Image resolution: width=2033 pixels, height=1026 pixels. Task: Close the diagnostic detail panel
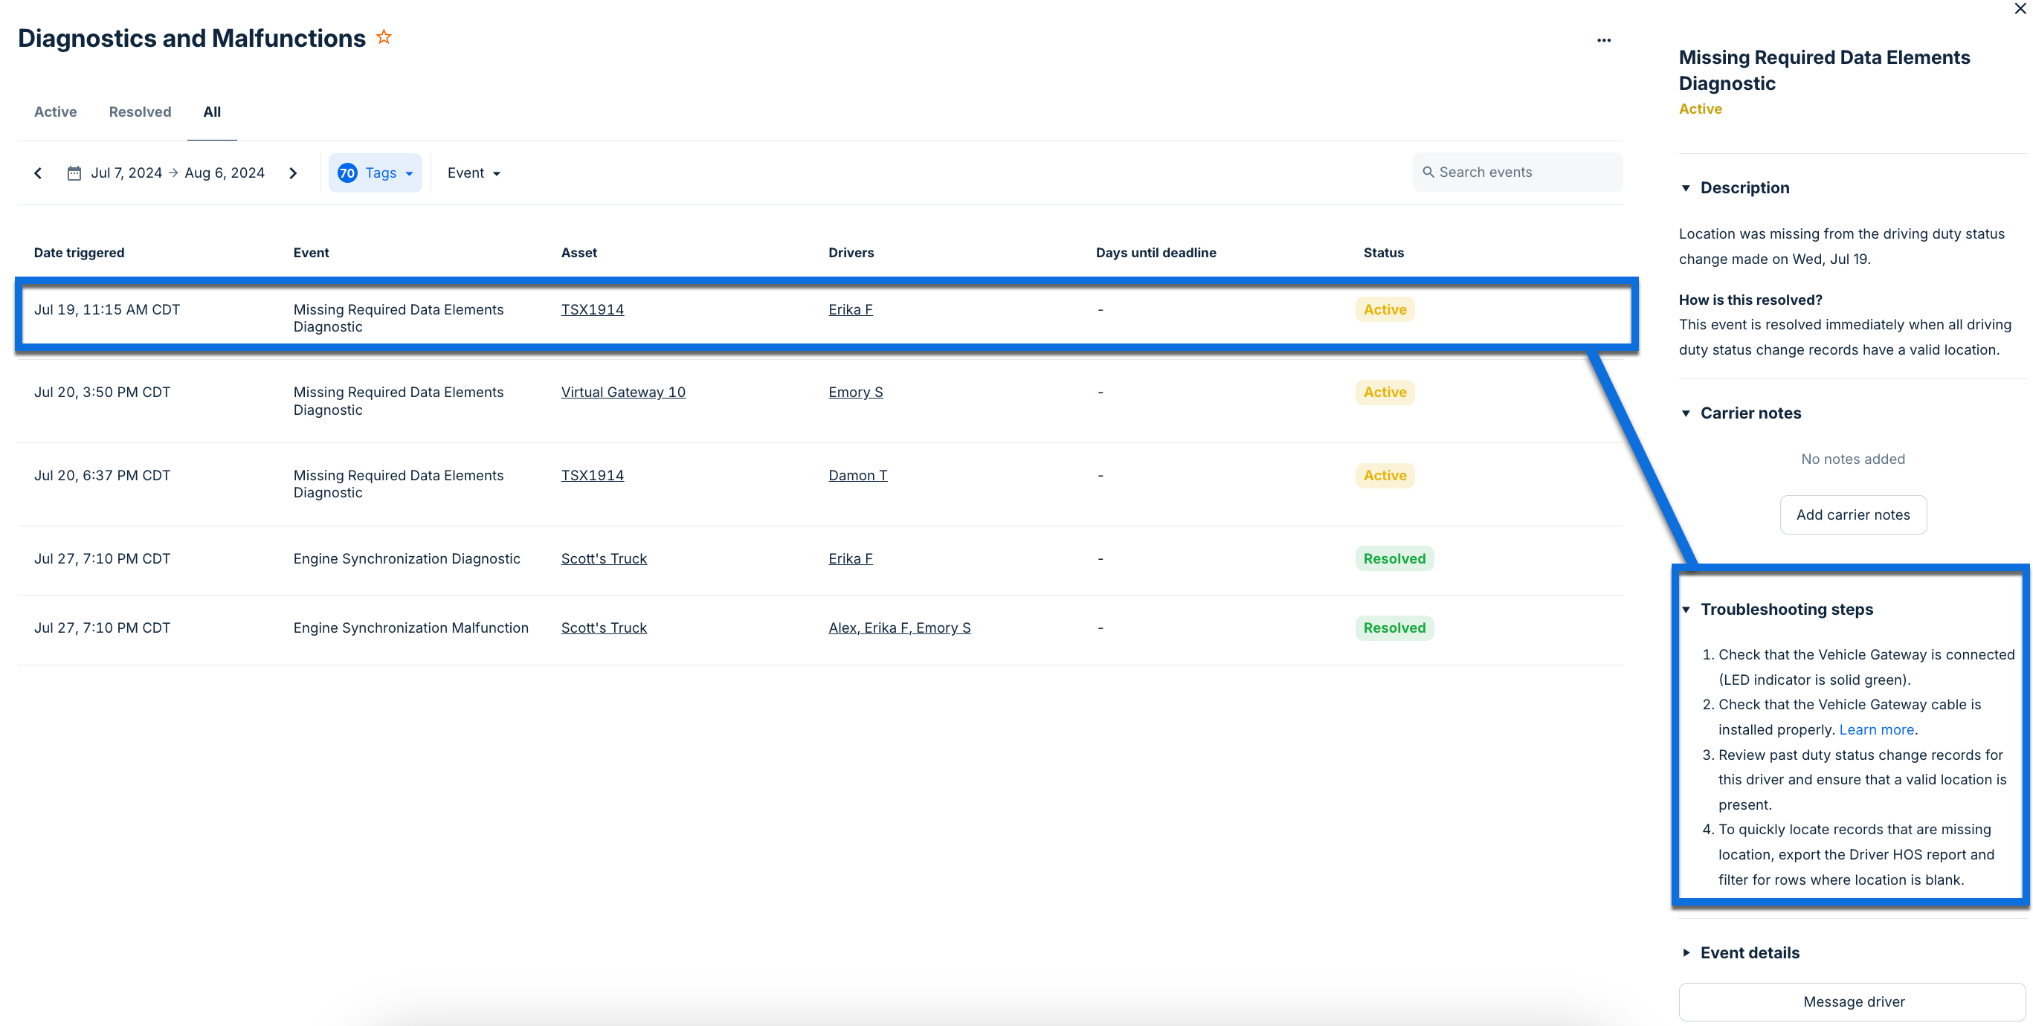(2020, 9)
